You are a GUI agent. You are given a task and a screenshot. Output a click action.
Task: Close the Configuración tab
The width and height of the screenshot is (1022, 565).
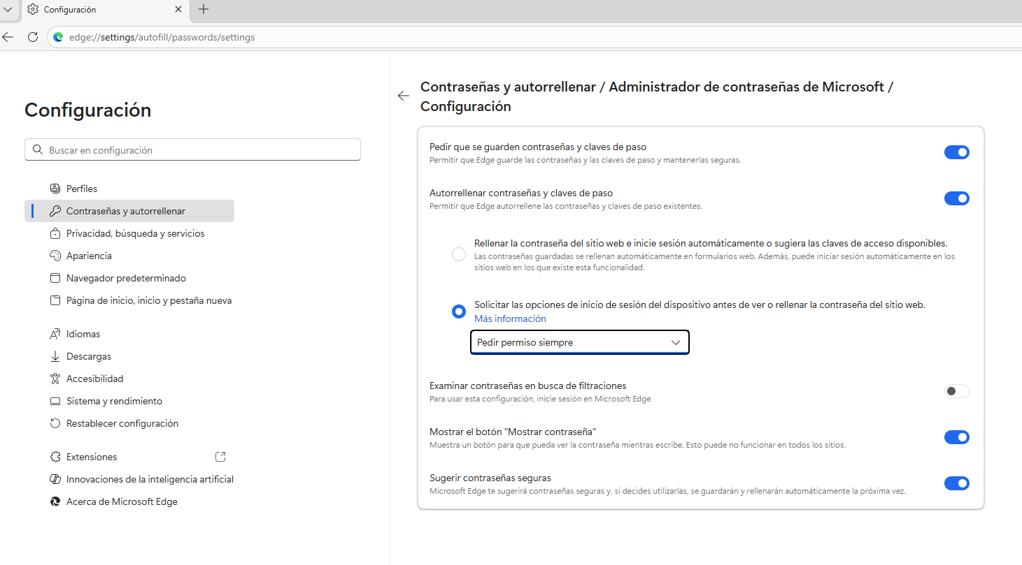pos(178,10)
